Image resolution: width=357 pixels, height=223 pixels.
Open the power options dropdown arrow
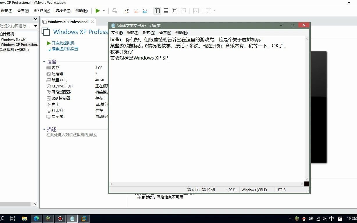(x=104, y=11)
